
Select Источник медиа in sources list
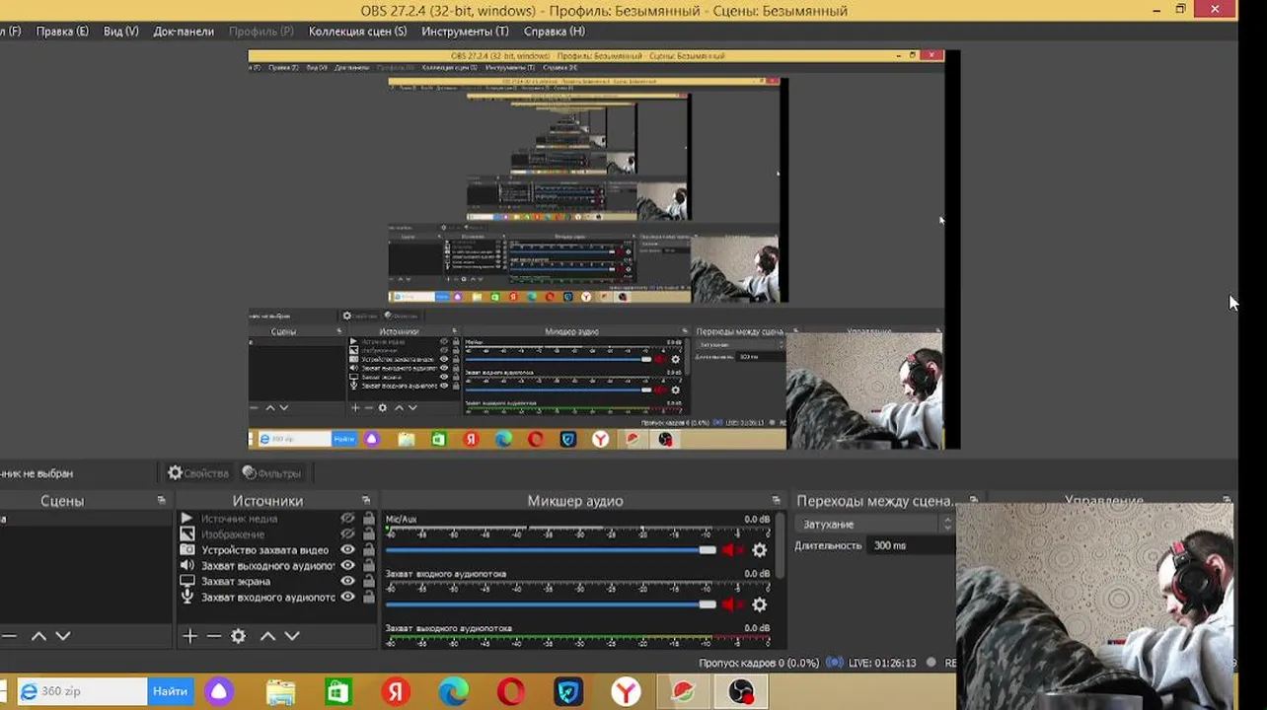(x=239, y=519)
